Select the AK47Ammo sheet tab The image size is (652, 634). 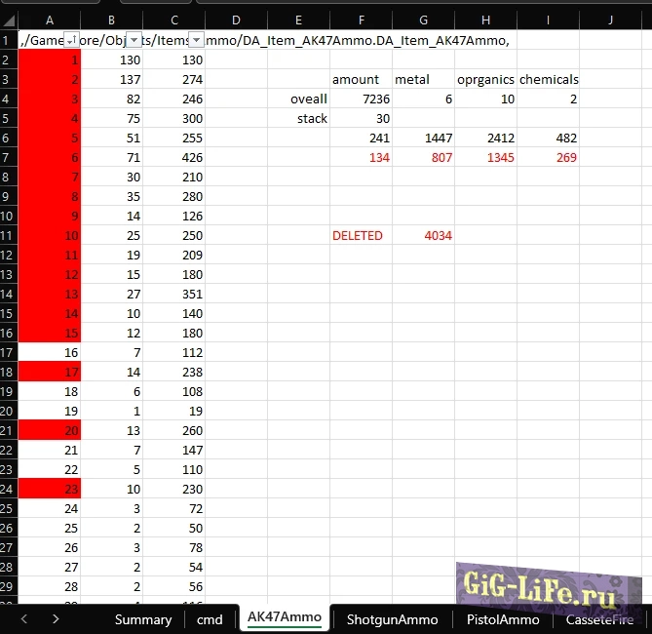point(284,619)
